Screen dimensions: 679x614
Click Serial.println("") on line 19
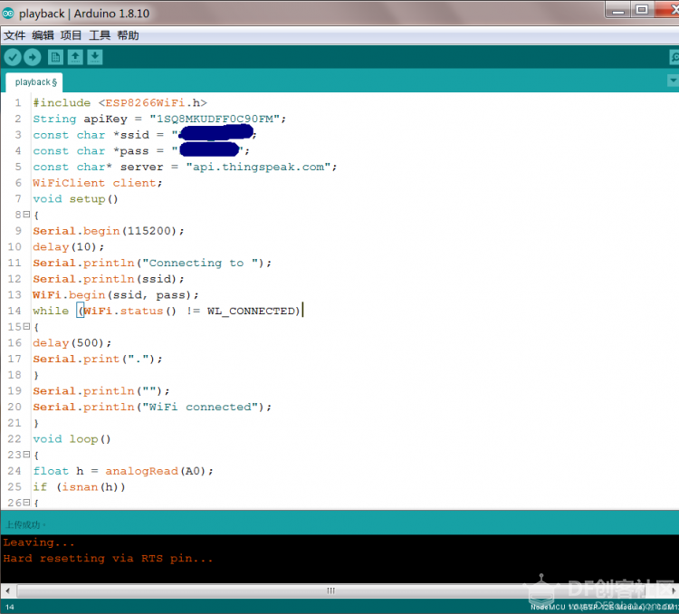click(x=100, y=391)
